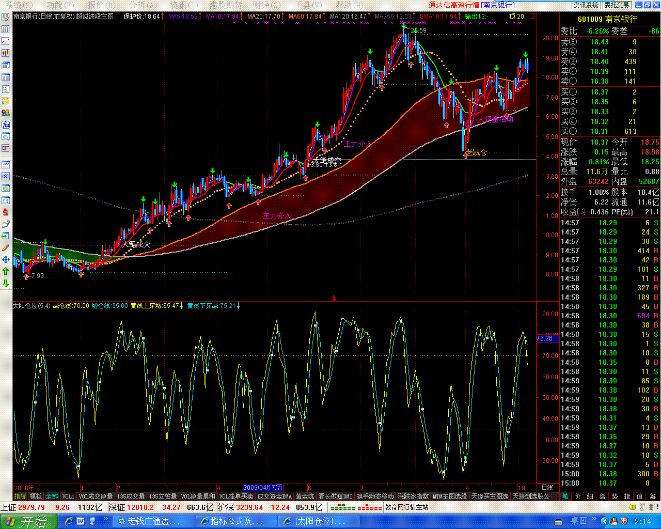
Task: Open the f(x) formula manager icon
Action: (6, 125)
